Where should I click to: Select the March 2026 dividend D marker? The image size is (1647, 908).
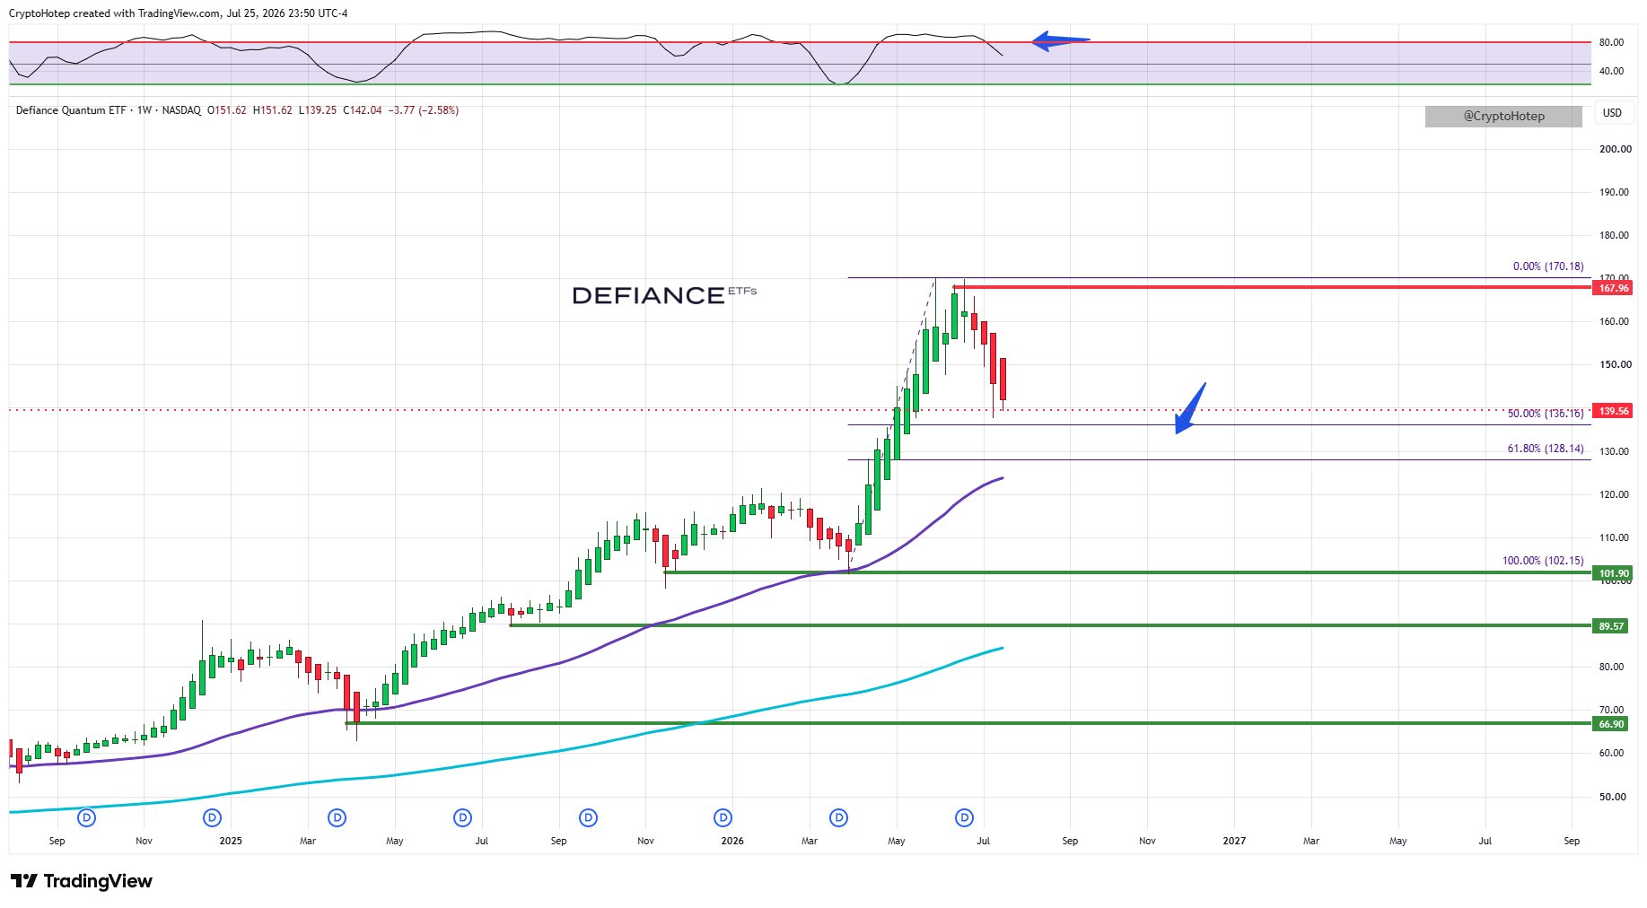[x=839, y=818]
